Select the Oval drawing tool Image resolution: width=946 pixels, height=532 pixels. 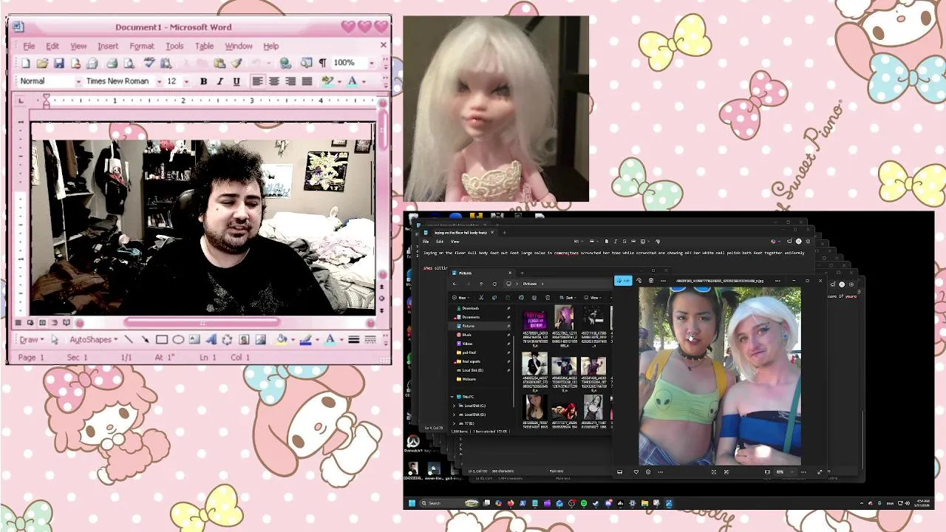(178, 340)
